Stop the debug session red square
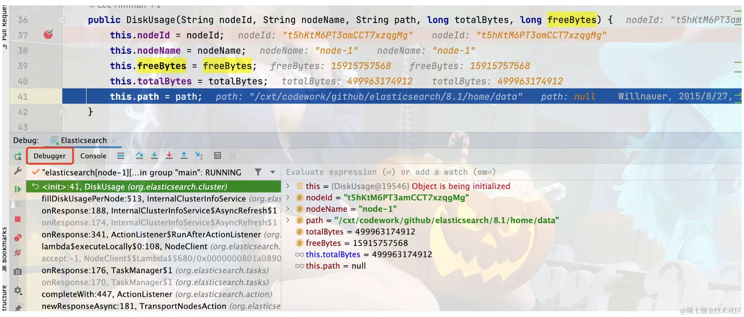 [x=18, y=219]
